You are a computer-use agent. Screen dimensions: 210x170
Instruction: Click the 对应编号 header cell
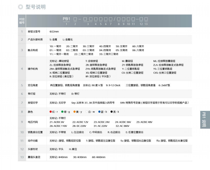[22, 21]
